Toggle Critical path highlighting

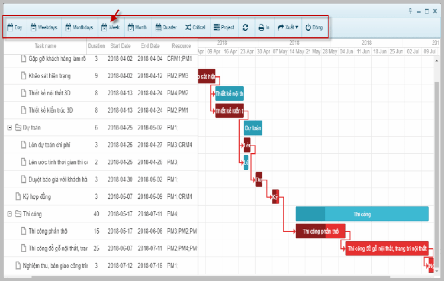click(x=195, y=27)
